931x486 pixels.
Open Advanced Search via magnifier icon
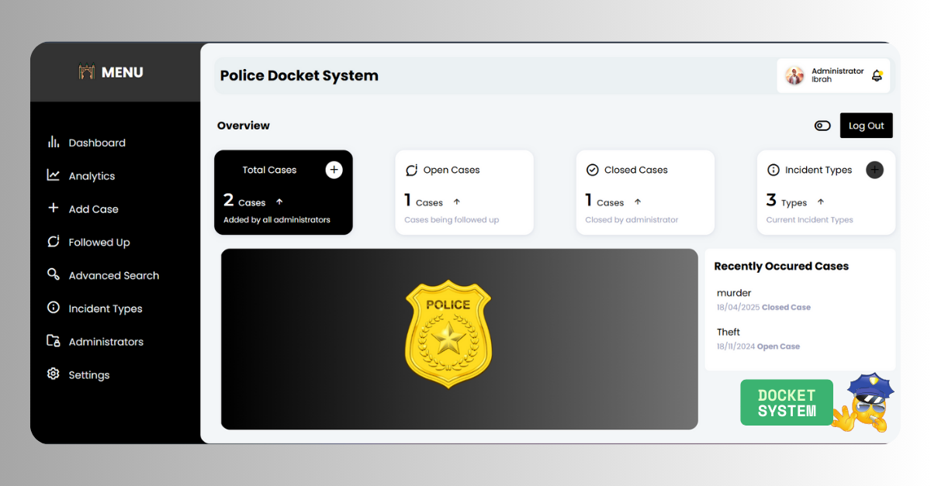point(53,274)
